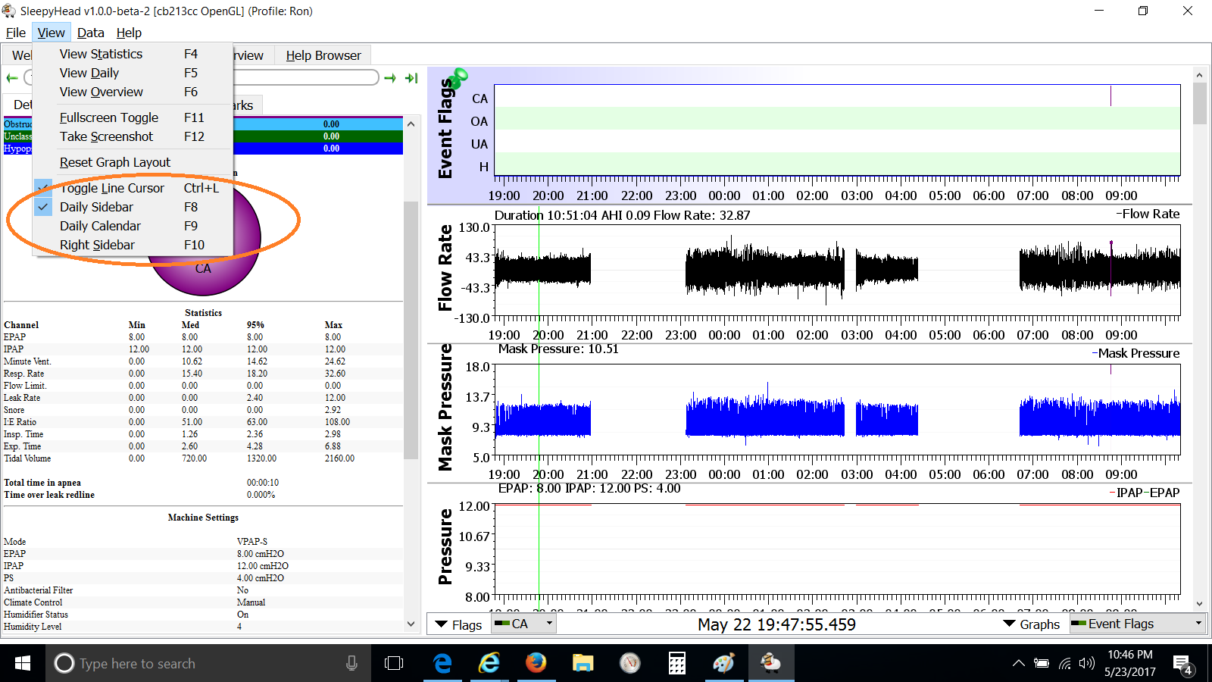
Task: Click system clock 10:46 PM
Action: coord(1129,655)
